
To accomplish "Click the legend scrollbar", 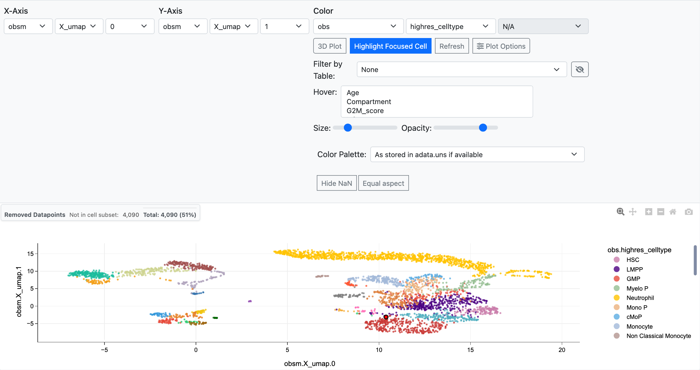I will tap(695, 260).
